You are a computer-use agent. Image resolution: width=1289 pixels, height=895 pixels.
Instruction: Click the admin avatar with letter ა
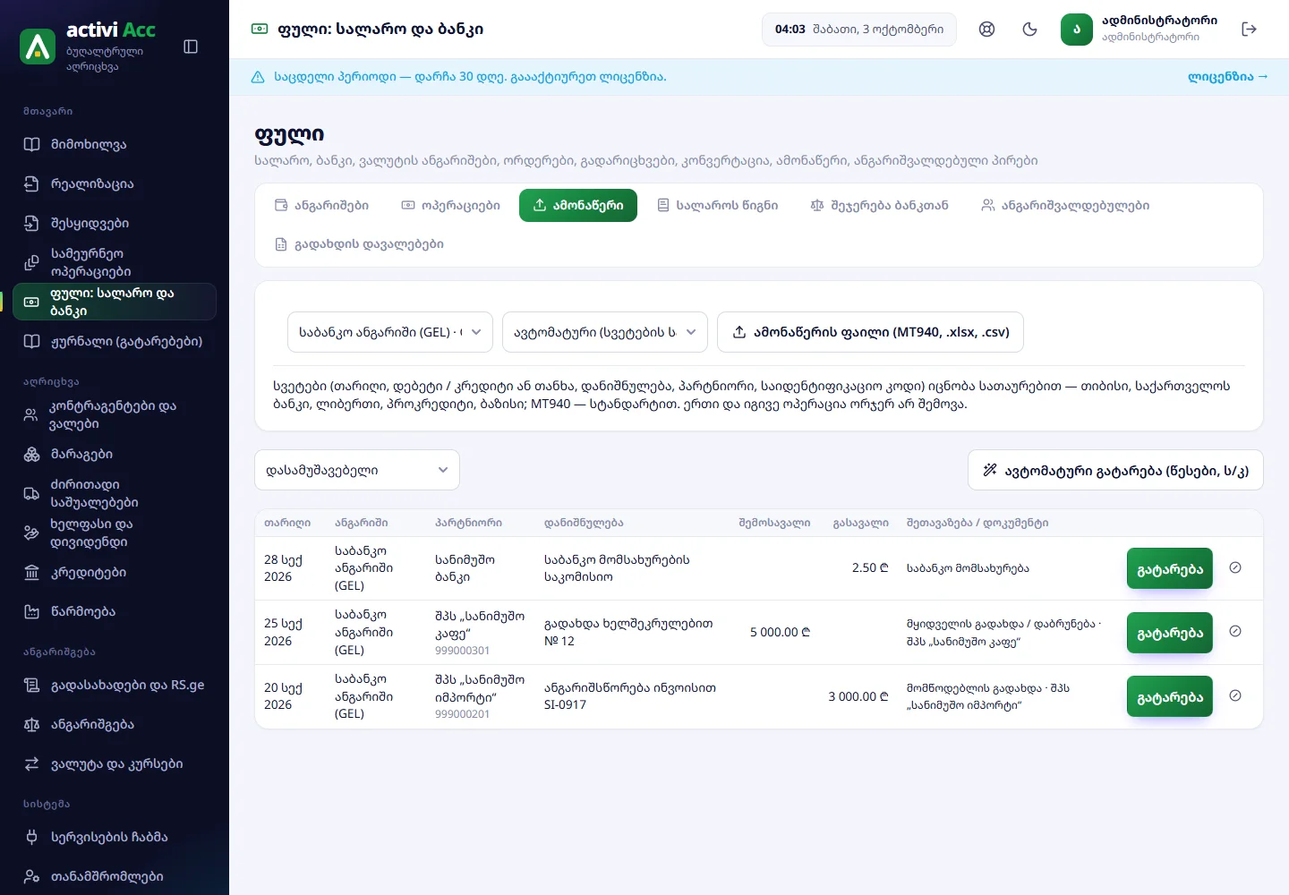[x=1077, y=30]
